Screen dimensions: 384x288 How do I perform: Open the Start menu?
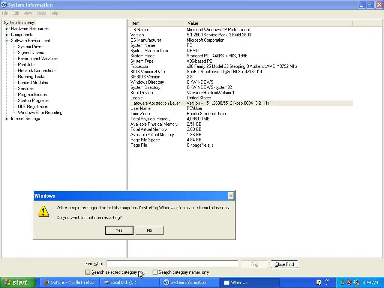(18, 282)
